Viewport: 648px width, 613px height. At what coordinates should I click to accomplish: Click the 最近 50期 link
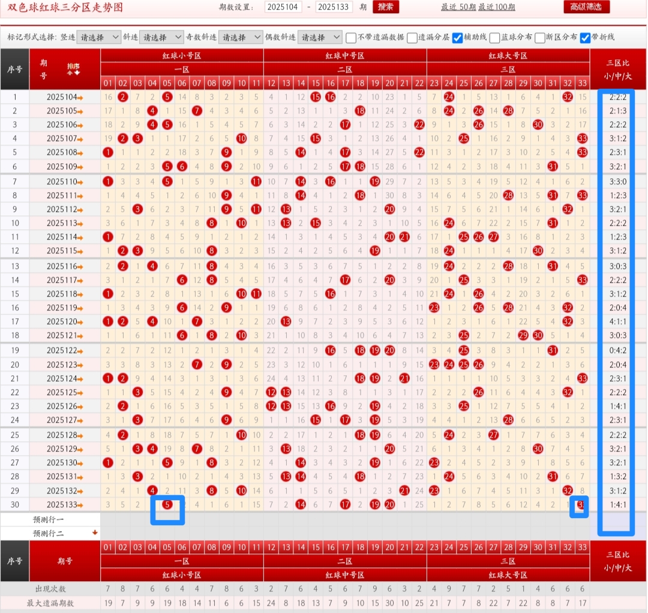coord(458,7)
